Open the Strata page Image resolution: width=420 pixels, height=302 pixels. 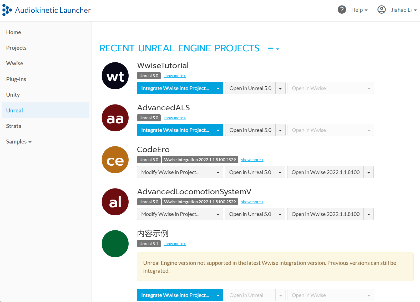[45, 126]
